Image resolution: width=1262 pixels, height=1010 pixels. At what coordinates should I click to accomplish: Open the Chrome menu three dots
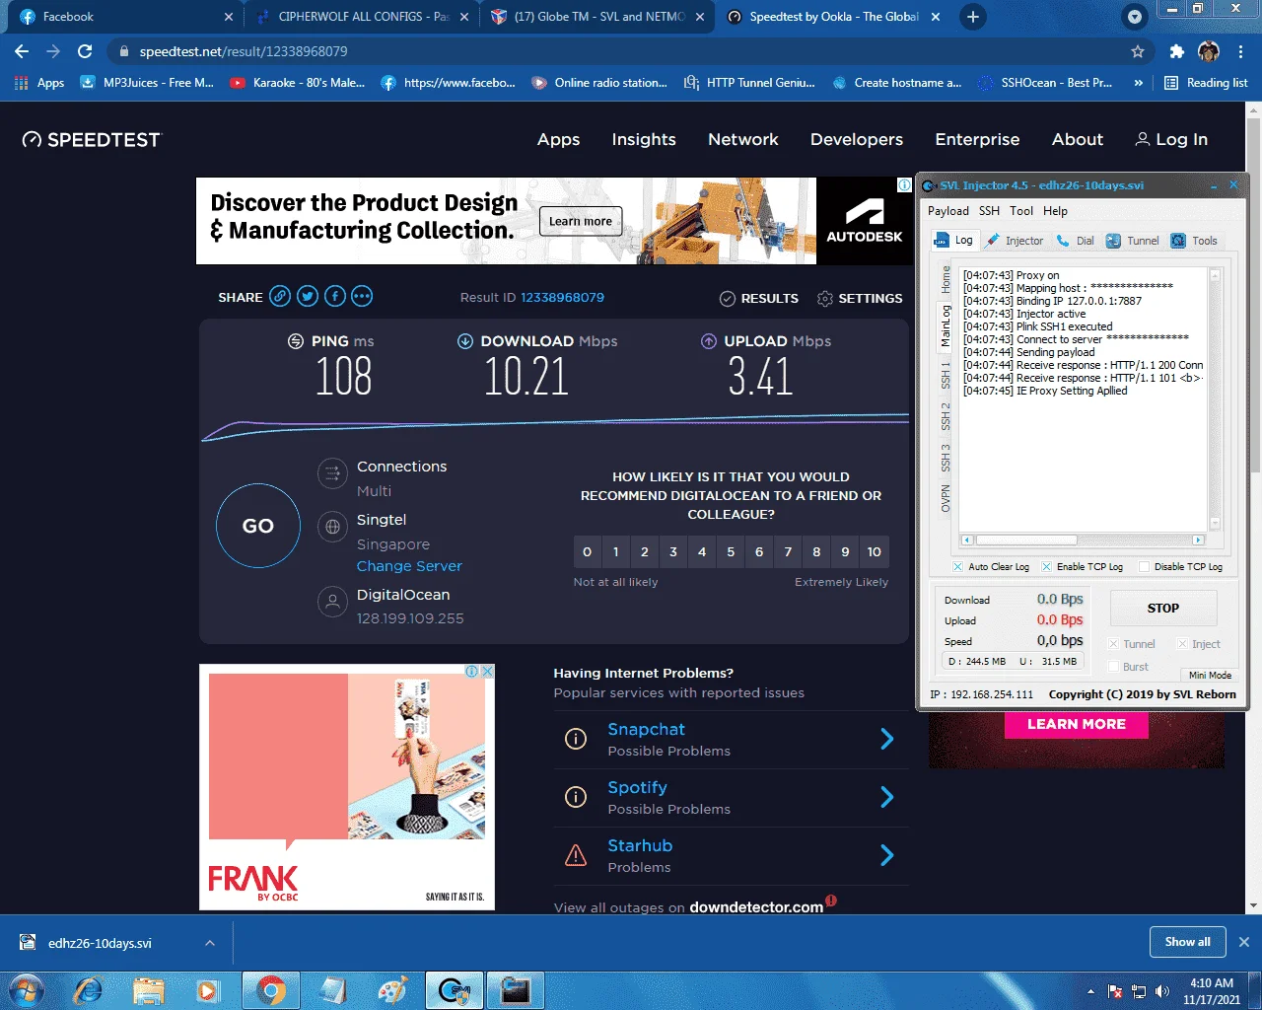tap(1240, 51)
